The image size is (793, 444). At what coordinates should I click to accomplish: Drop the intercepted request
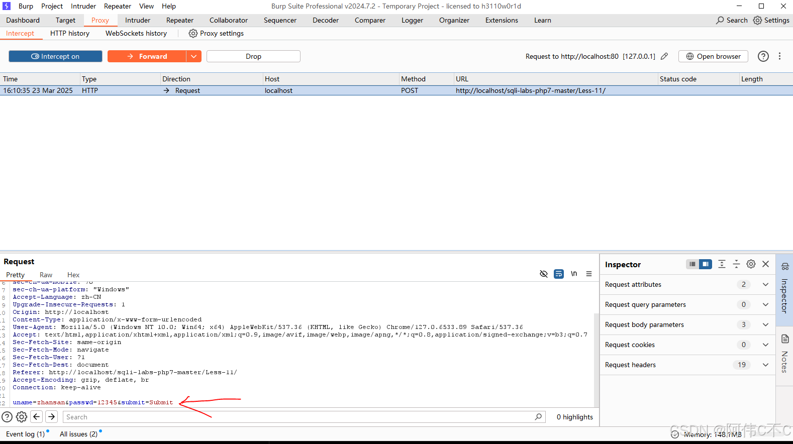pyautogui.click(x=253, y=56)
